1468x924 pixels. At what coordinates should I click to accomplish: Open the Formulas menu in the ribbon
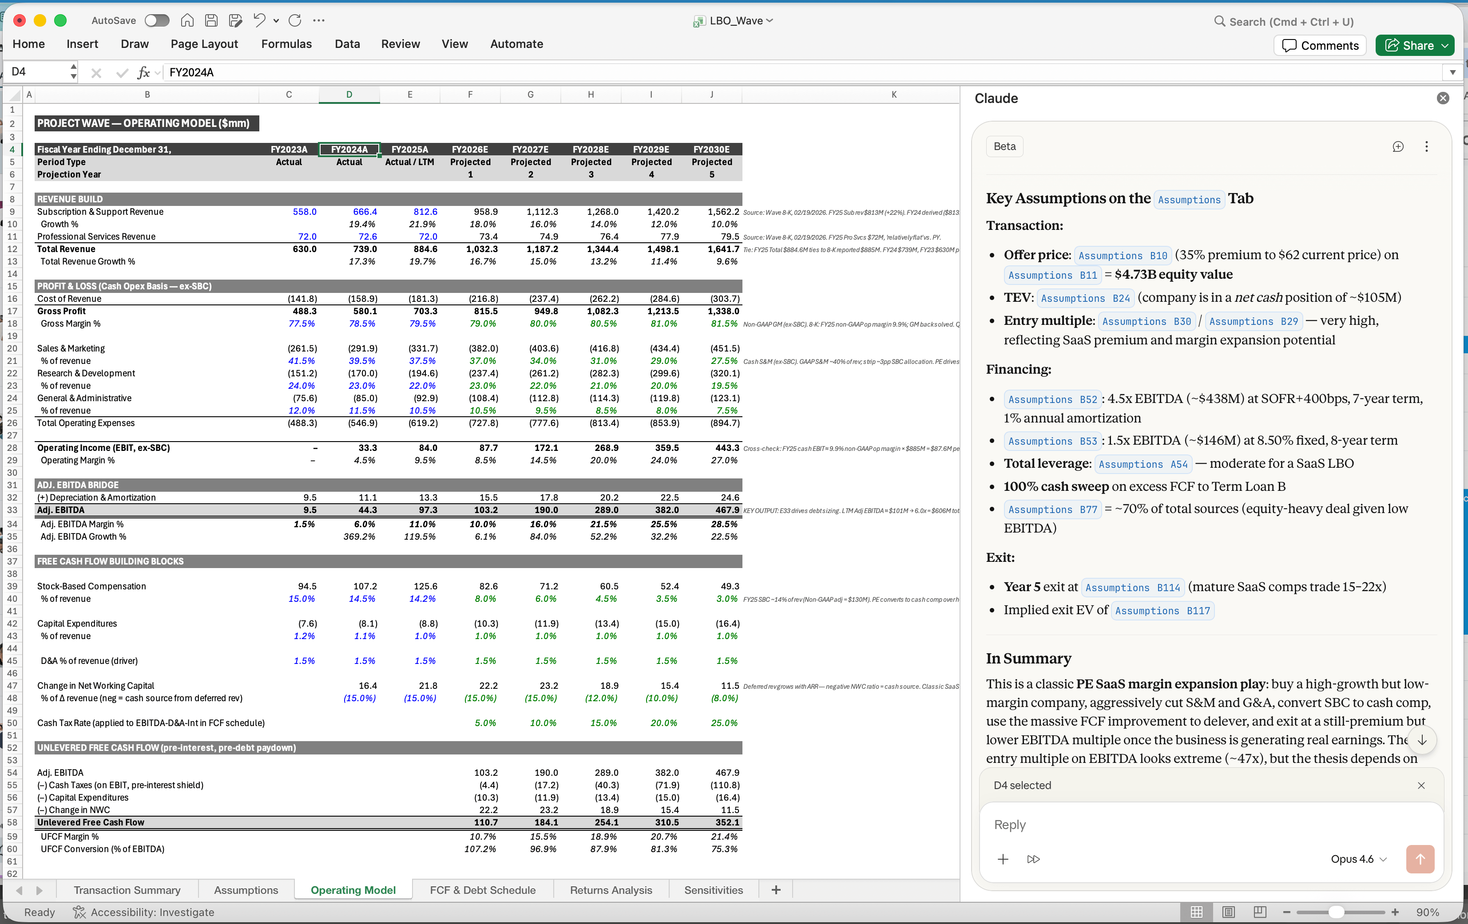(286, 43)
